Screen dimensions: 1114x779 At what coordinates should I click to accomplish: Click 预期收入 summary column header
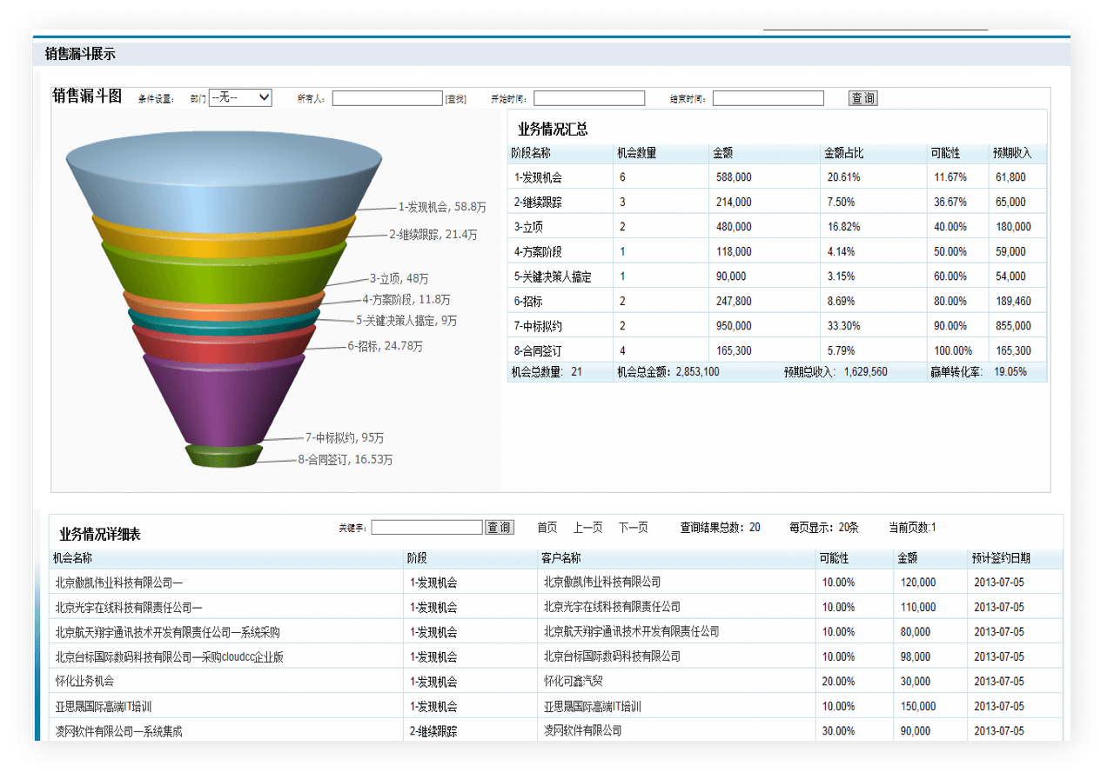(1011, 153)
